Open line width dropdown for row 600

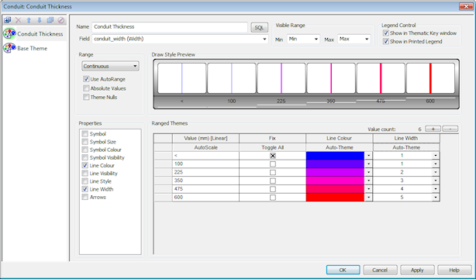tap(436, 198)
